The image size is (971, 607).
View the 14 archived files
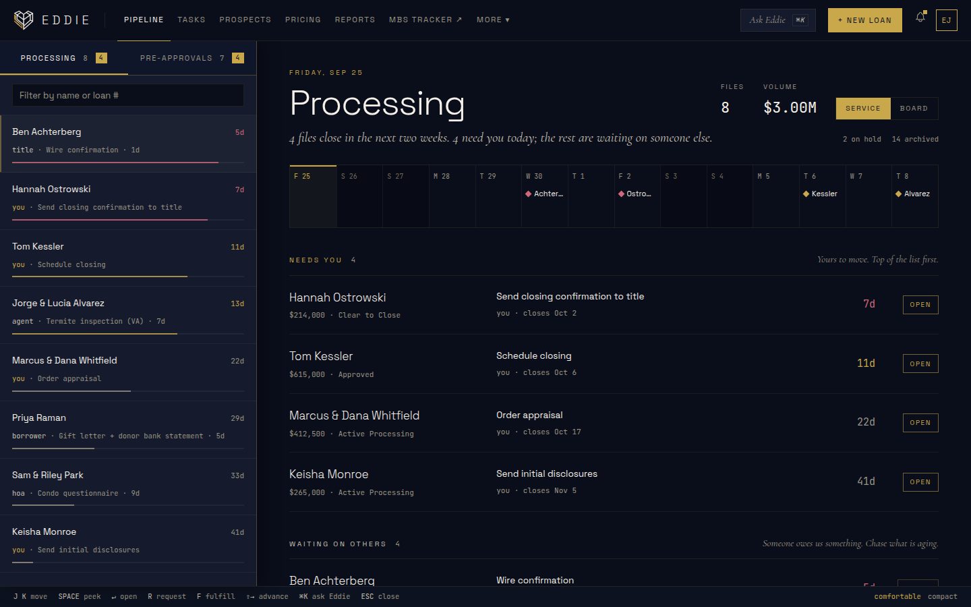[915, 139]
